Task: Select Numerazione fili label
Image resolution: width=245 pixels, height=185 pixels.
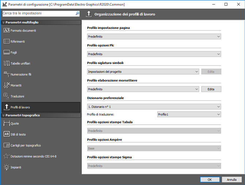Action: (21, 74)
